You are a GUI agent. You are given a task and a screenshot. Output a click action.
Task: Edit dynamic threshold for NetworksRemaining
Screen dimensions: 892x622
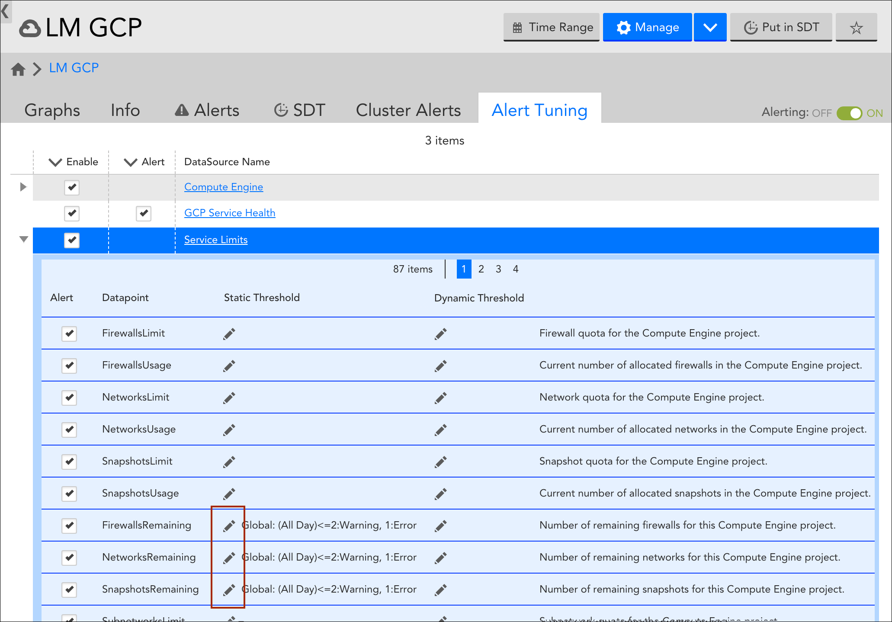coord(440,558)
